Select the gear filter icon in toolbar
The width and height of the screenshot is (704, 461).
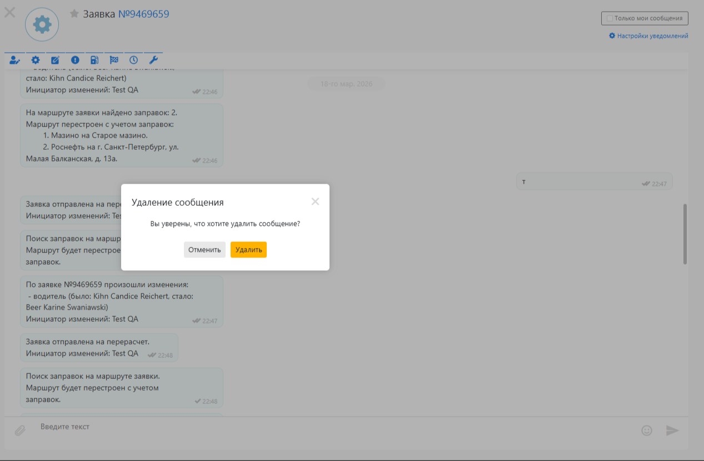pyautogui.click(x=36, y=60)
